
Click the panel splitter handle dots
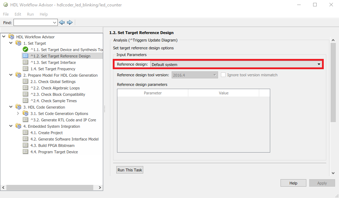click(104, 109)
